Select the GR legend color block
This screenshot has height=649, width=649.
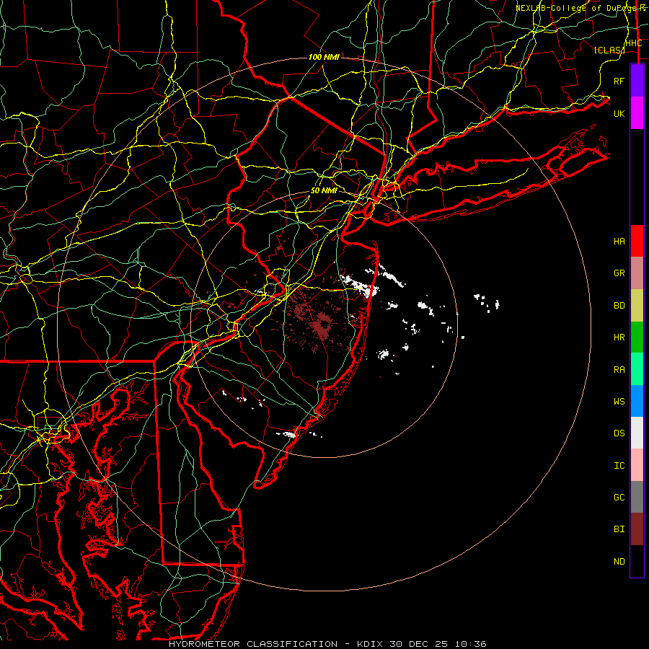coord(637,273)
